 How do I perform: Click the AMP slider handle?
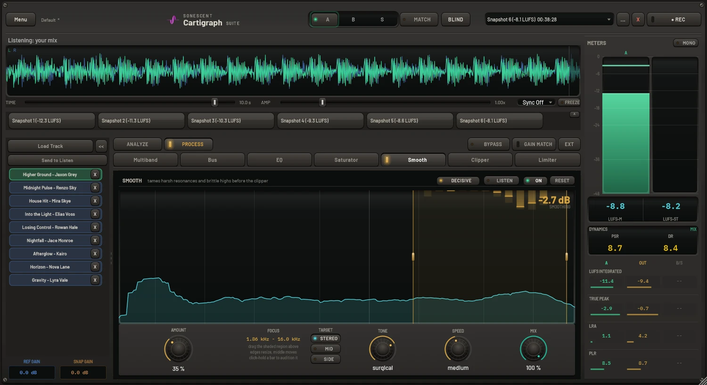pyautogui.click(x=322, y=102)
